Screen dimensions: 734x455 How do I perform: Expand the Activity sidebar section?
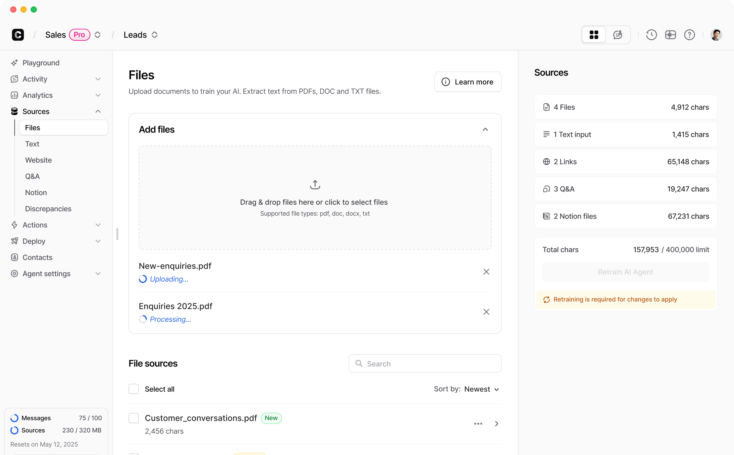pyautogui.click(x=98, y=79)
